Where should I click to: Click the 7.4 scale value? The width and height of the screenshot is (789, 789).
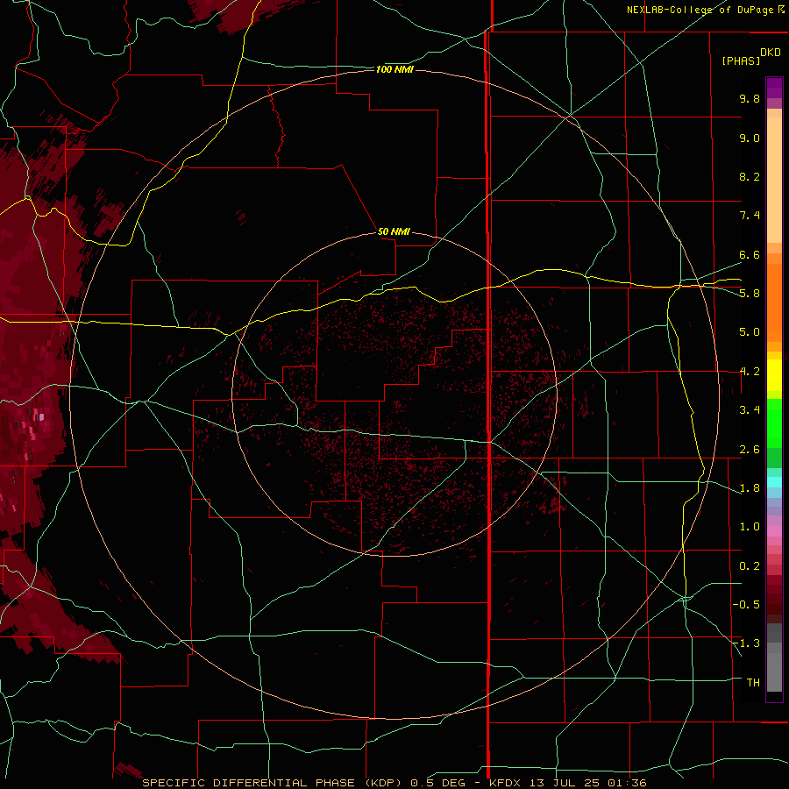(750, 216)
